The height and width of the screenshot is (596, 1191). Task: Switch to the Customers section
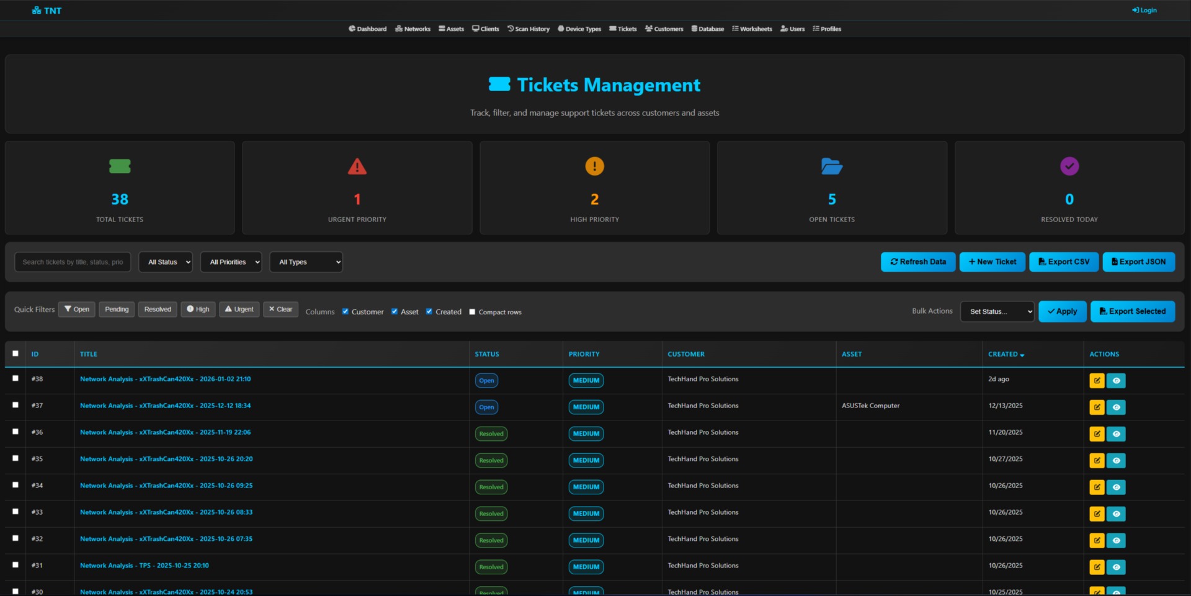[x=663, y=29]
